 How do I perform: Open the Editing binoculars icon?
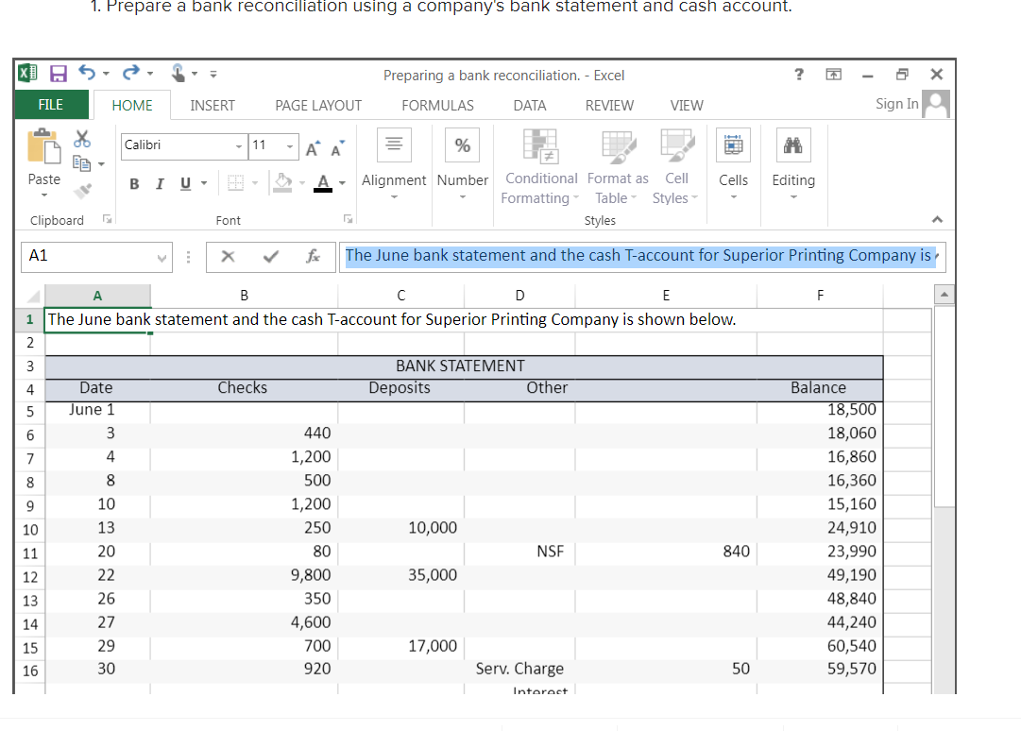click(x=792, y=146)
